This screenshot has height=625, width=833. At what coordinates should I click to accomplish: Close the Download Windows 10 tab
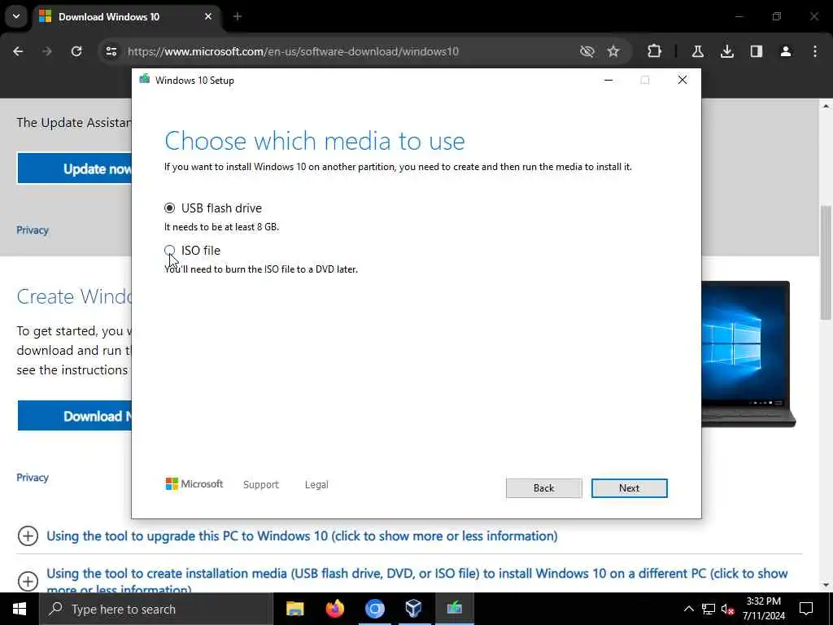coord(208,16)
